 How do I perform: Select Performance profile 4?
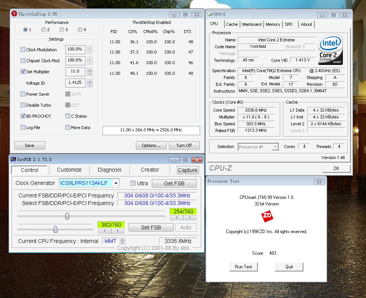coord(80,30)
